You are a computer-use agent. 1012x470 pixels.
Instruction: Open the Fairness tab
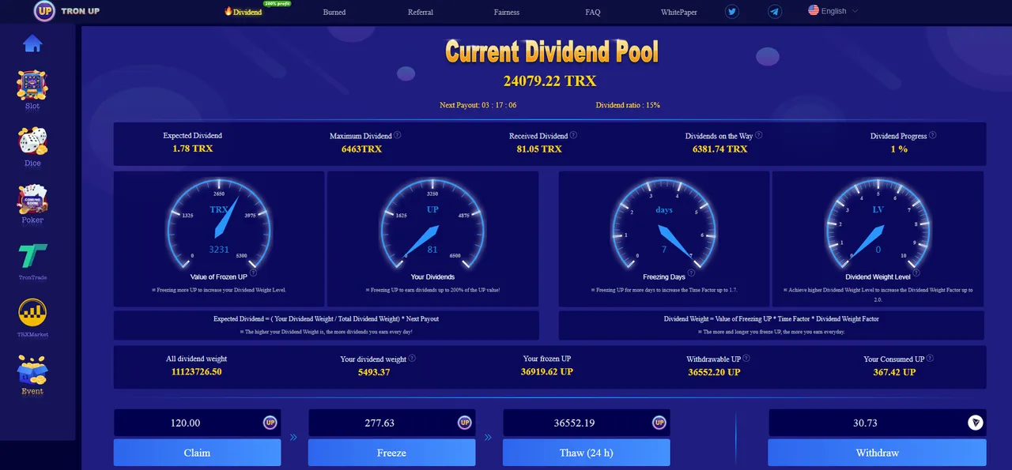(507, 12)
